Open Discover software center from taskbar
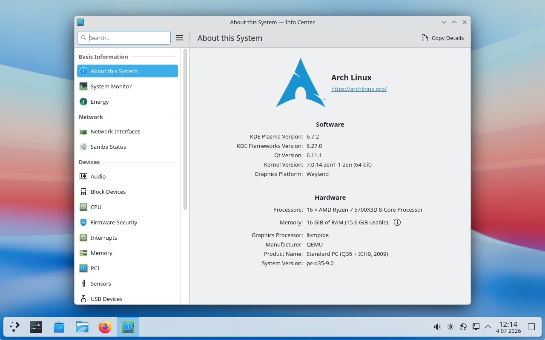Image resolution: width=545 pixels, height=340 pixels. (x=59, y=327)
